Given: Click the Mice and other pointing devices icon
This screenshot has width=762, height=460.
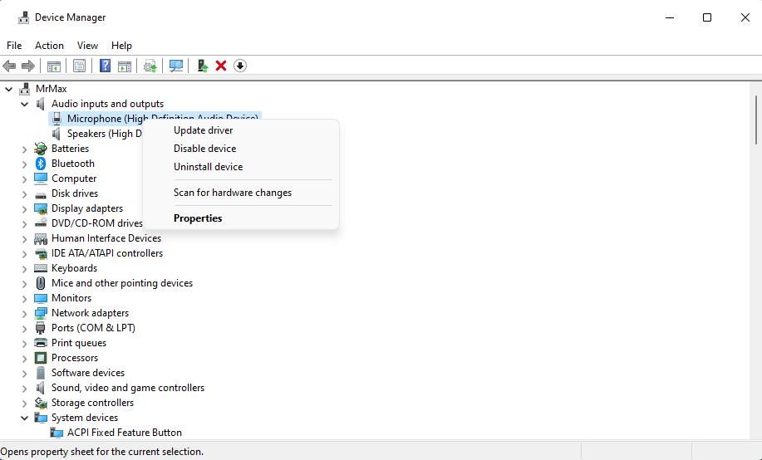Looking at the screenshot, I should click(41, 283).
